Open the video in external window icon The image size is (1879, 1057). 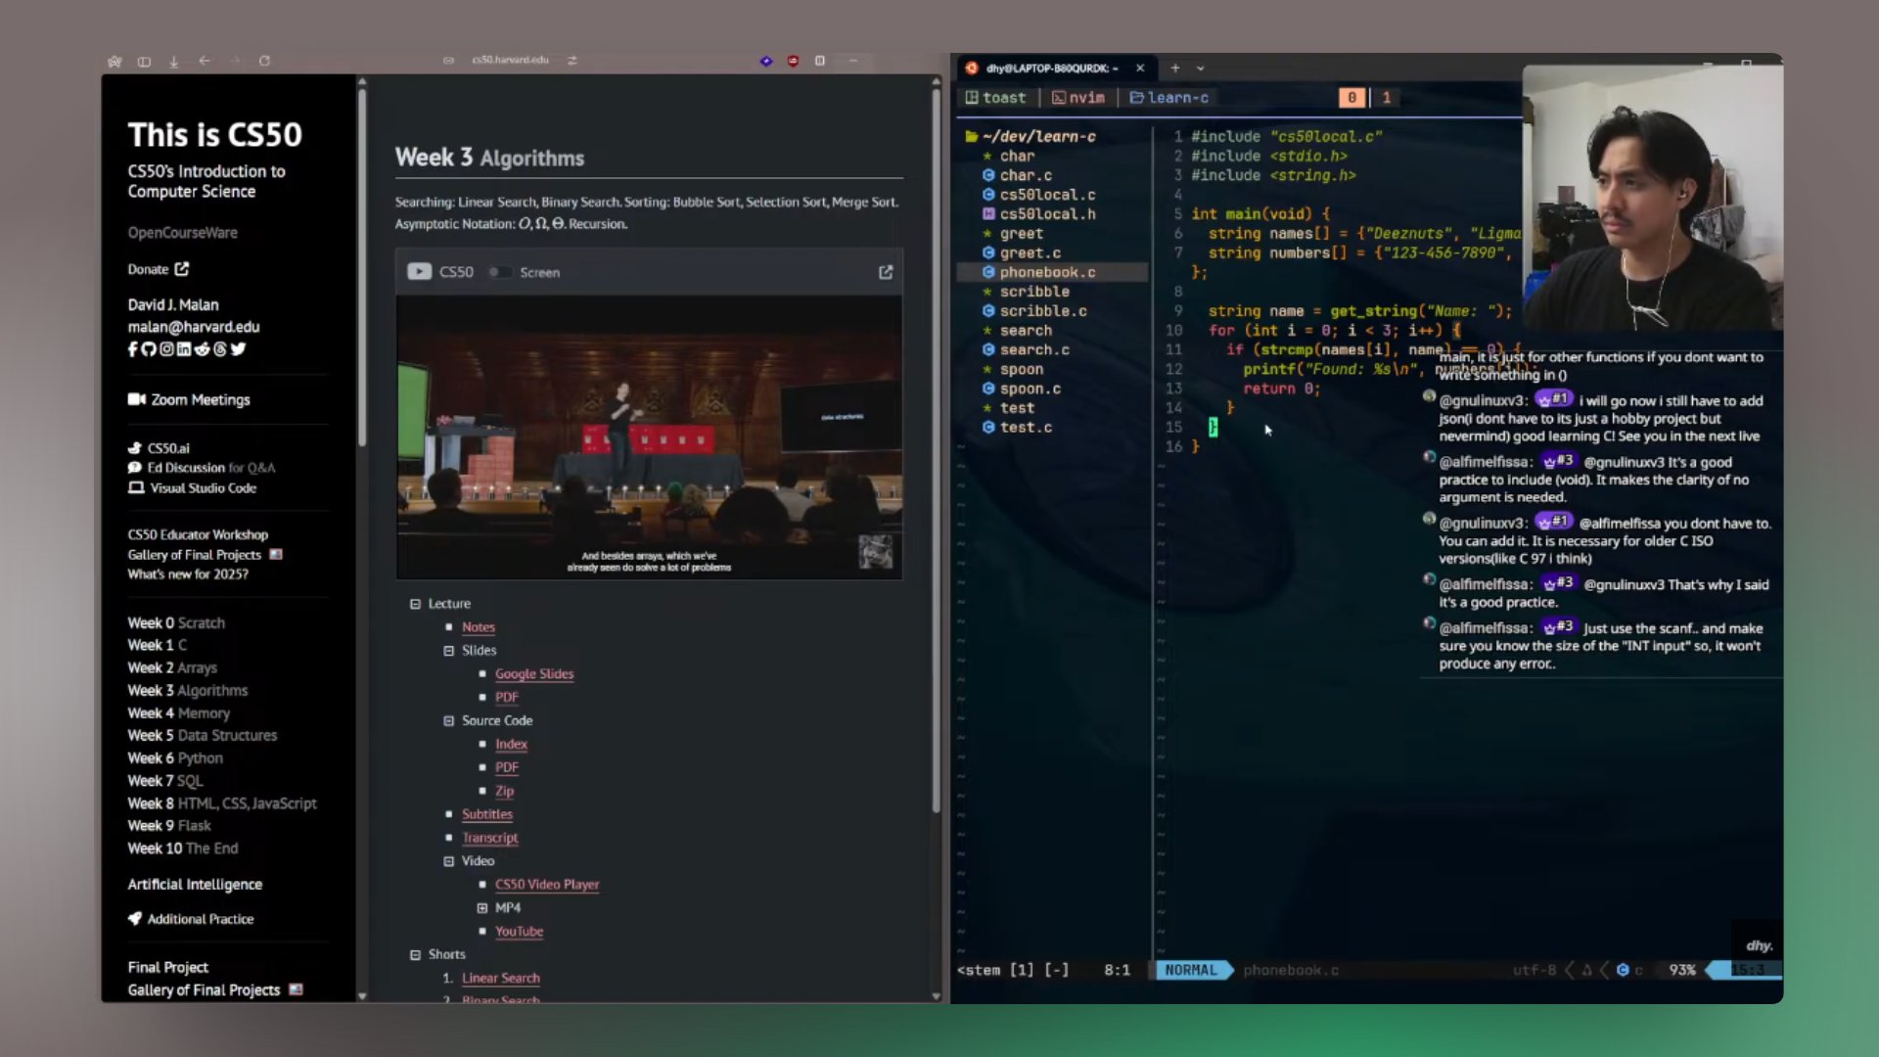[x=886, y=272]
